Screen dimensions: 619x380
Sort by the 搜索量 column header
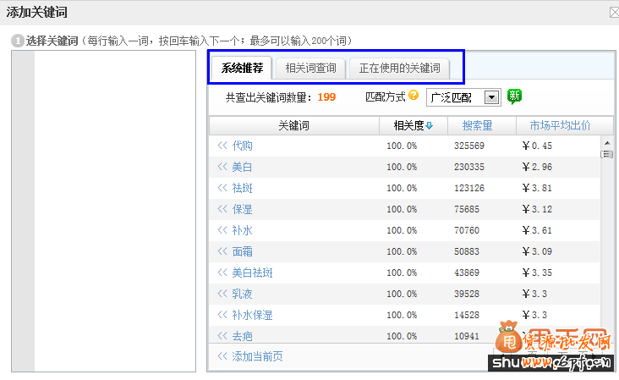(477, 125)
